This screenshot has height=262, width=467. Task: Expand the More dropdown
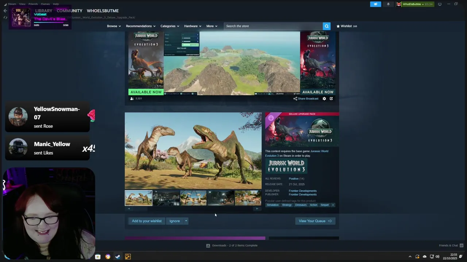212,26
